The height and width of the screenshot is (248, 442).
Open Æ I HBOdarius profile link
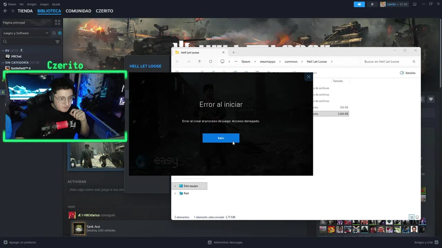coord(89,215)
